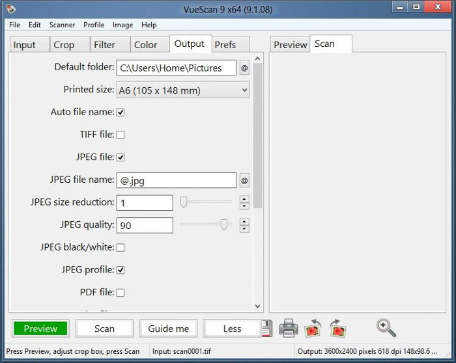Click the @ button beside Default folder
456x363 pixels.
[244, 68]
